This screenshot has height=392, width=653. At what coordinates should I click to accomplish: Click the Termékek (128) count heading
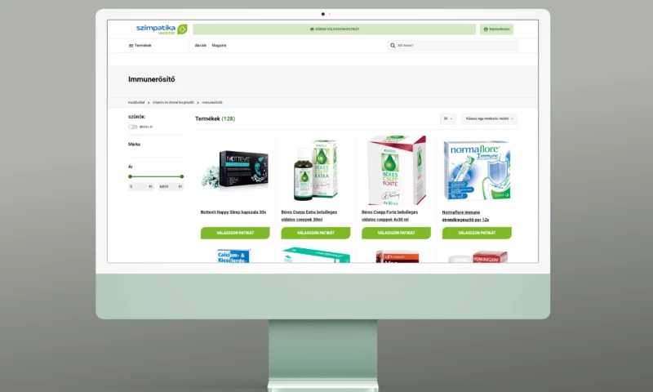pyautogui.click(x=215, y=118)
